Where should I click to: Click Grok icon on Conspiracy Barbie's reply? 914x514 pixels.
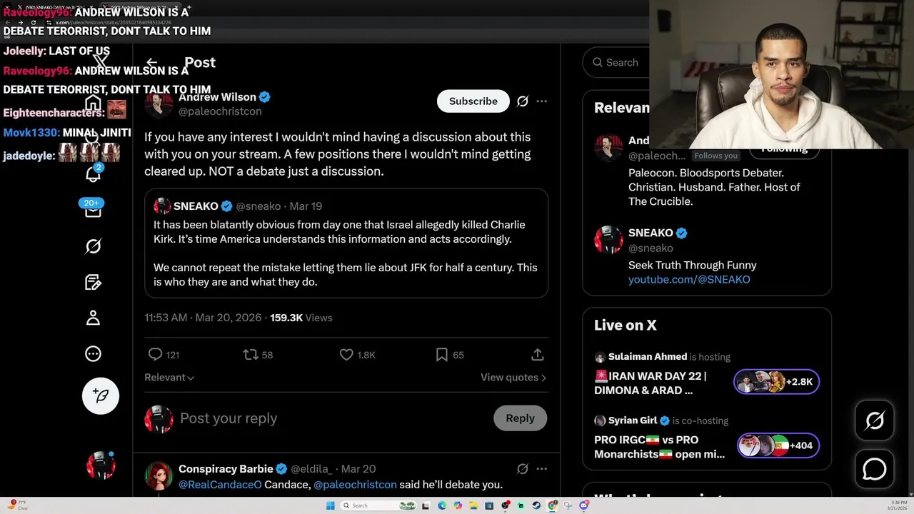[523, 469]
